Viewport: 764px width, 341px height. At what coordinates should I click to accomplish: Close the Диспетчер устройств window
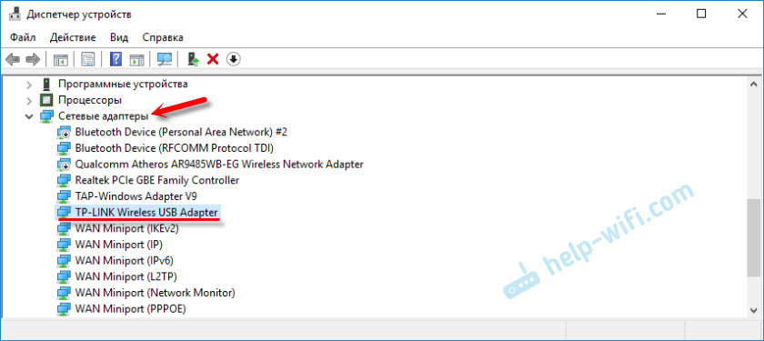tap(742, 15)
